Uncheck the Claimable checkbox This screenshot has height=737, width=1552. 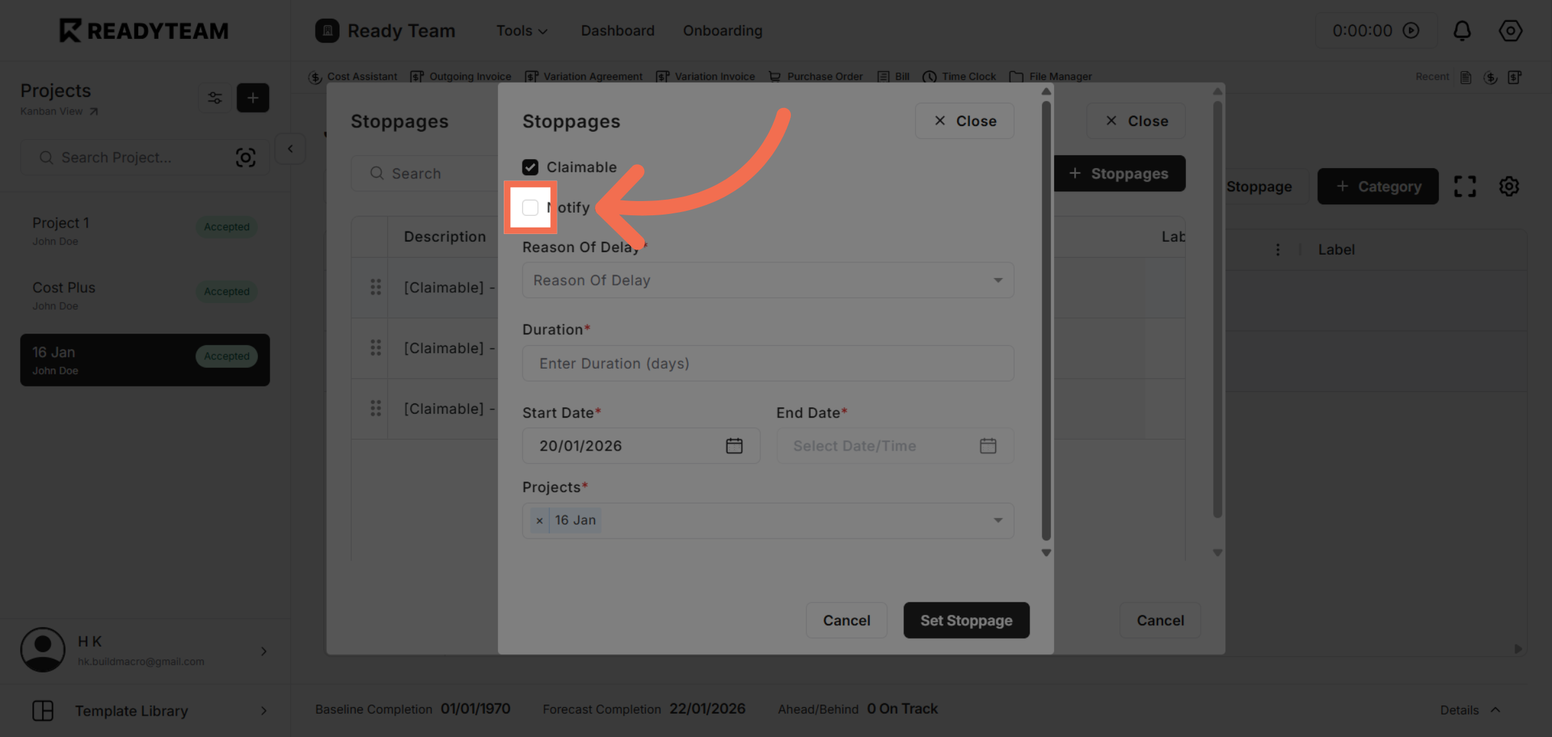(530, 167)
